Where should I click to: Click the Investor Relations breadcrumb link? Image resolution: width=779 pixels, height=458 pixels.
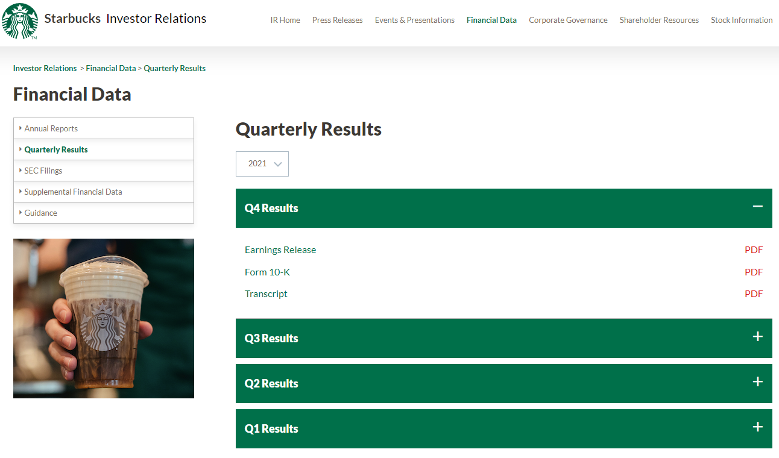click(x=45, y=68)
